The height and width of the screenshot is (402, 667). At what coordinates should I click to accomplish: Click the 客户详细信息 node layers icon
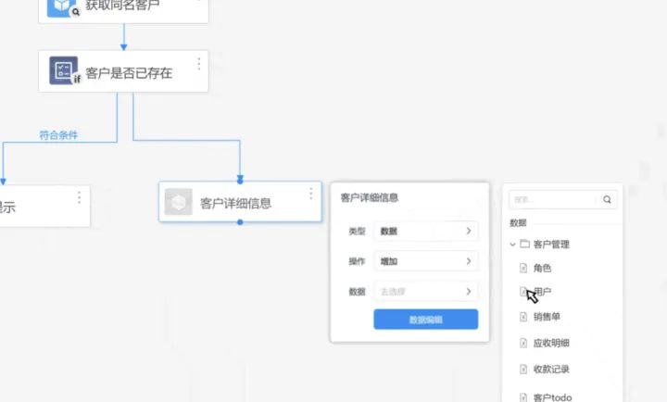pos(178,202)
